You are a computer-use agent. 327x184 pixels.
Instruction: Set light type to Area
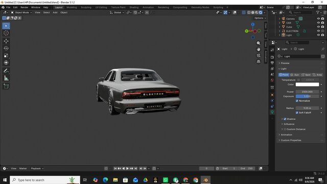click(x=317, y=75)
